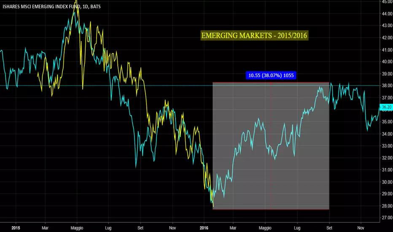Click the 40.00 price axis label
393x232 pixels.
(387, 62)
